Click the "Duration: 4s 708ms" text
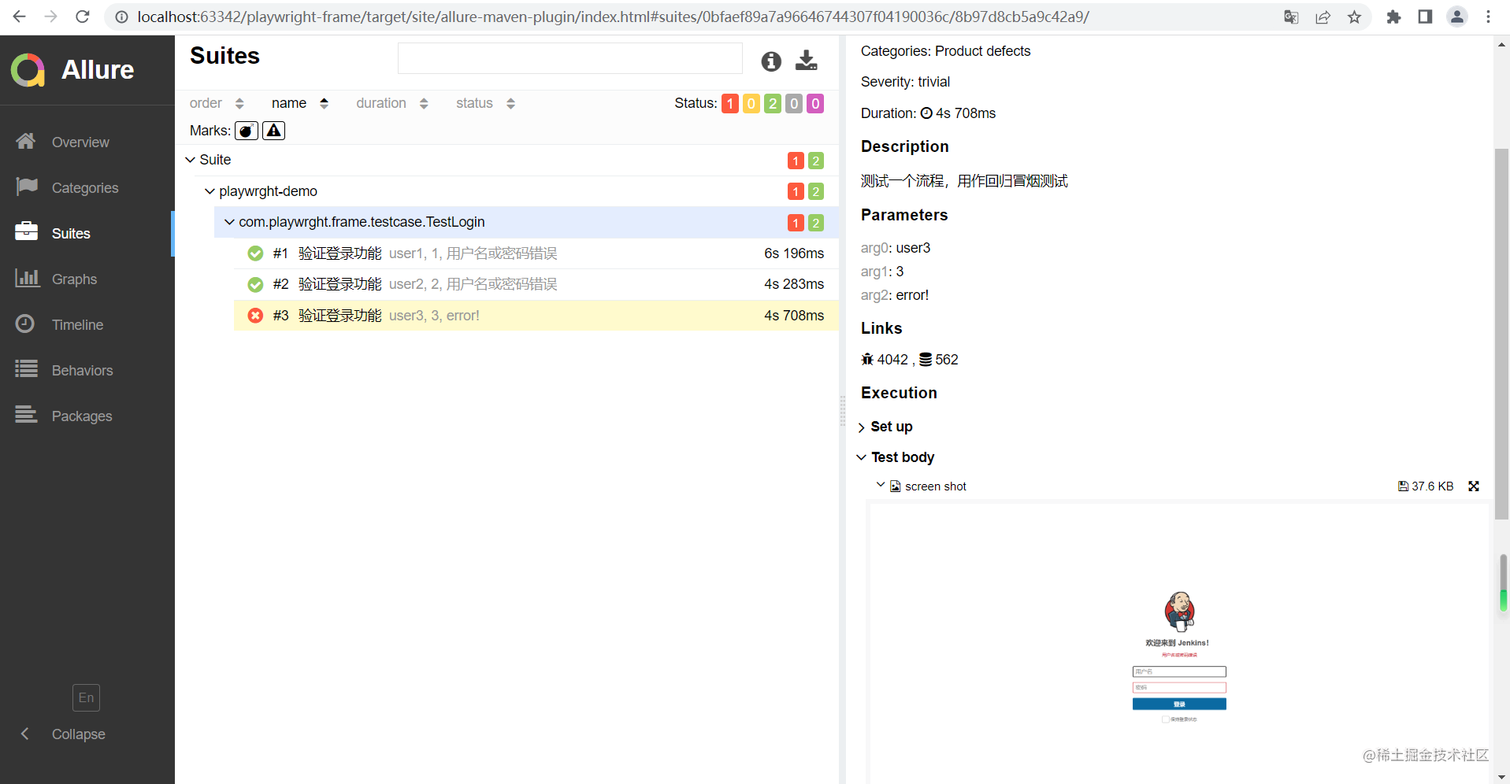Viewport: 1510px width, 784px height. tap(928, 113)
